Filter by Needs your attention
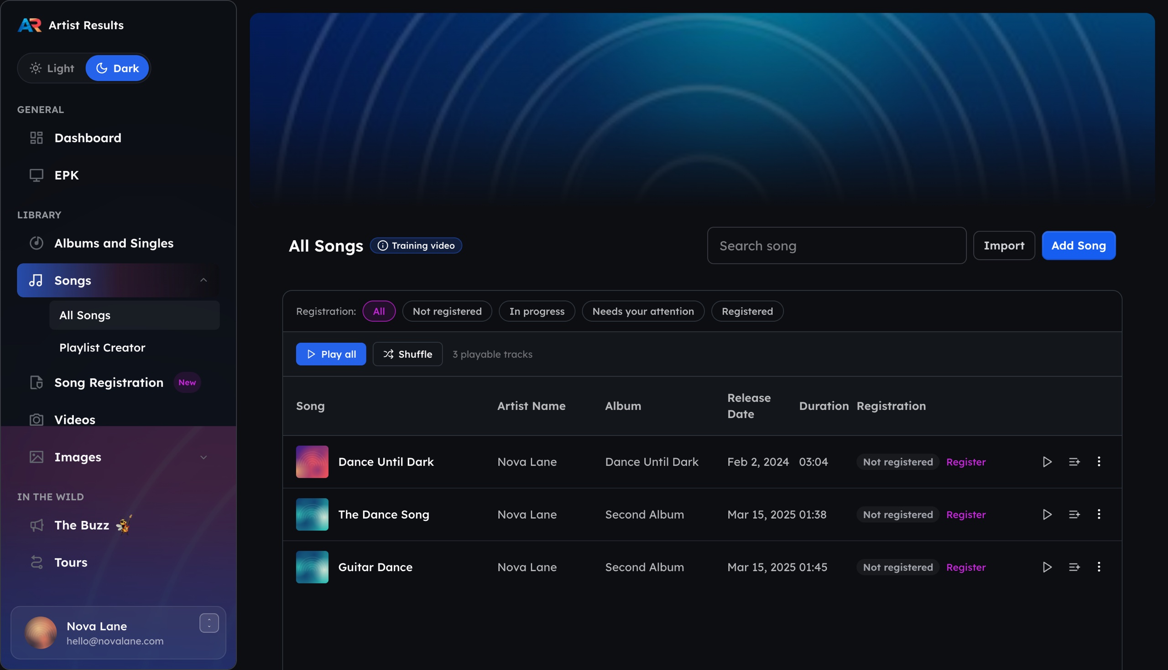 643,311
